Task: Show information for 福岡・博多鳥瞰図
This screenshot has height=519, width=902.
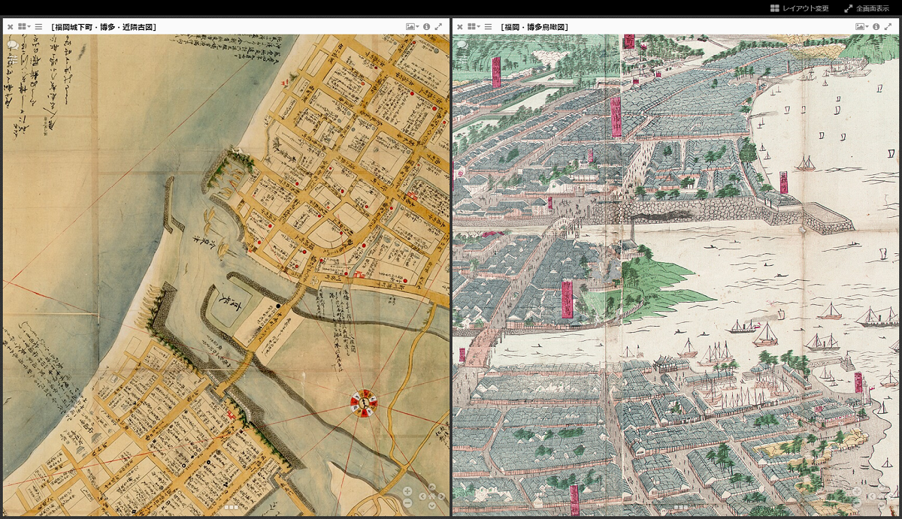Action: [x=876, y=27]
